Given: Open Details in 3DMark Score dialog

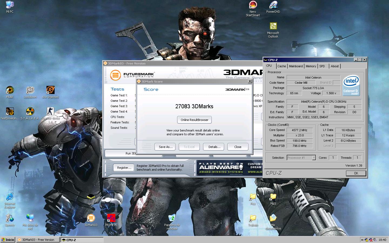Looking at the screenshot, I should (x=214, y=147).
